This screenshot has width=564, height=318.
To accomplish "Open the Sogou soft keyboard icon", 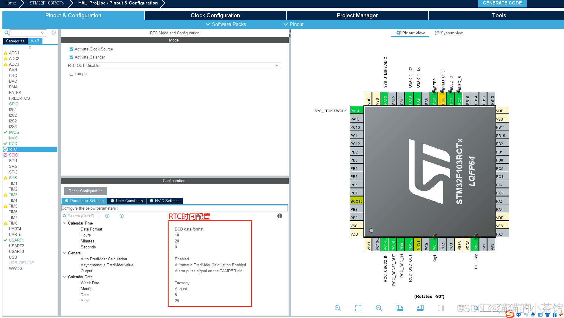I will pyautogui.click(x=540, y=315).
